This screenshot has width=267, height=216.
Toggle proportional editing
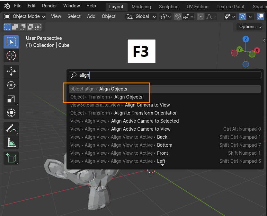(x=200, y=17)
